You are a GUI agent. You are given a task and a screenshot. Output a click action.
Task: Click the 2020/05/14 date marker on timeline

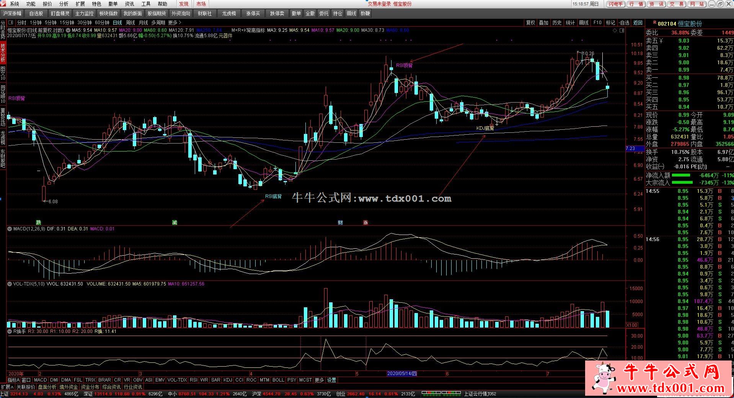tap(402, 374)
